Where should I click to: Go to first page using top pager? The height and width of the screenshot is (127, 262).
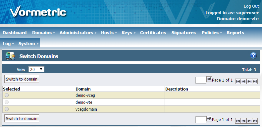click(x=238, y=82)
